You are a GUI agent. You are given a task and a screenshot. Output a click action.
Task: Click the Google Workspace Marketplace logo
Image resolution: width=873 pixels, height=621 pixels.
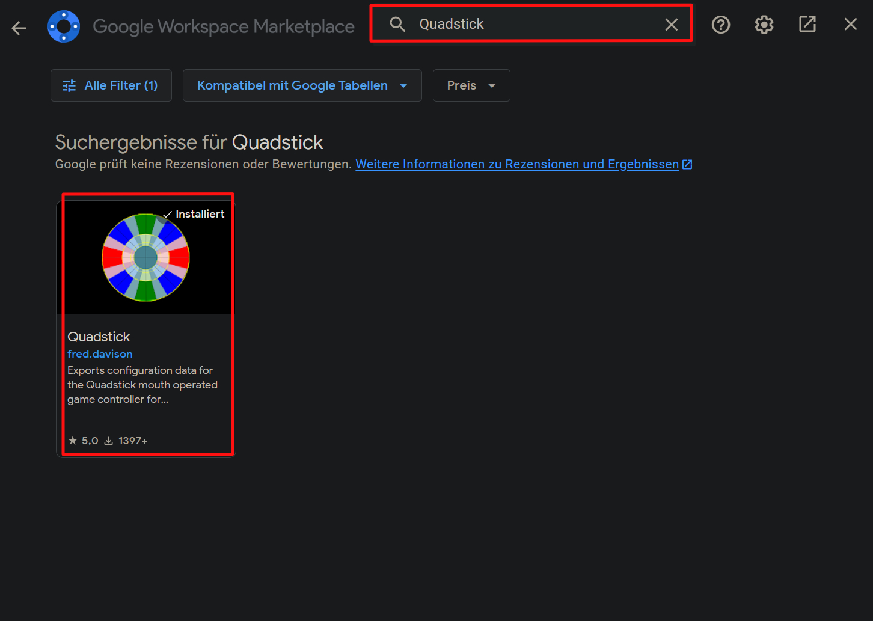click(x=64, y=26)
